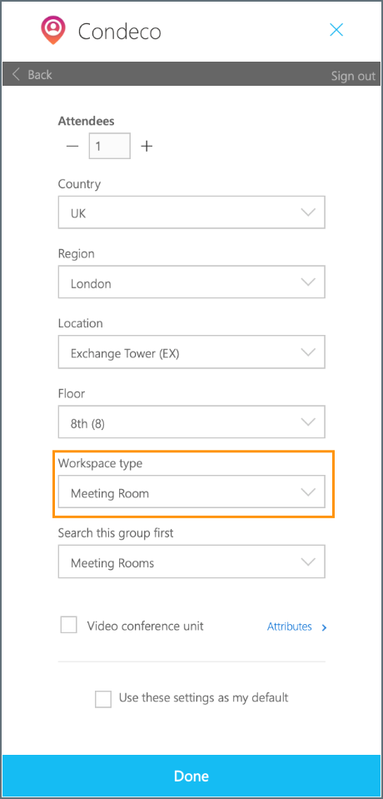383x799 pixels.
Task: Select the Meeting Room workspace type box
Action: point(191,492)
